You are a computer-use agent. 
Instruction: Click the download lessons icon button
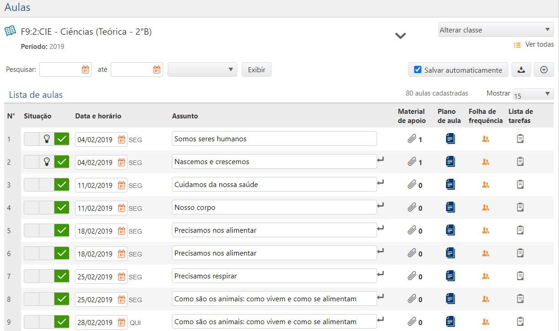pyautogui.click(x=521, y=69)
